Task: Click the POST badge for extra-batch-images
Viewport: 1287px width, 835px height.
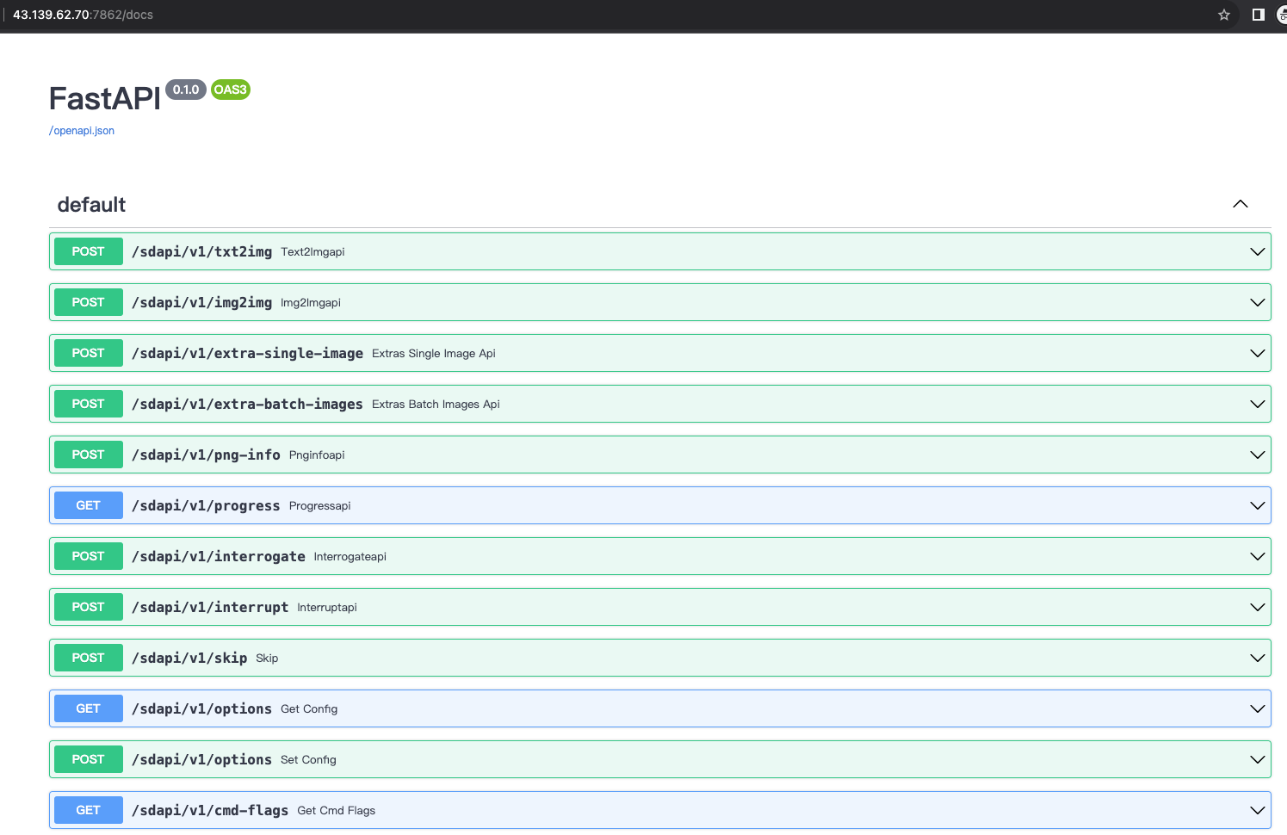Action: click(x=89, y=404)
